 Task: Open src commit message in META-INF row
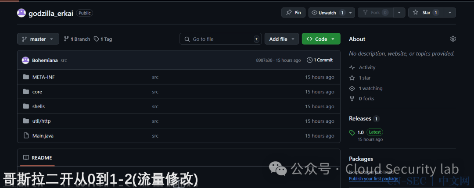(x=155, y=77)
